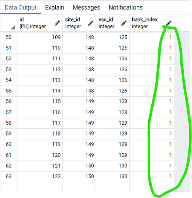Viewport: 192px width, 198px height.
Task: Select the Data Output tab
Action: pyautogui.click(x=21, y=8)
